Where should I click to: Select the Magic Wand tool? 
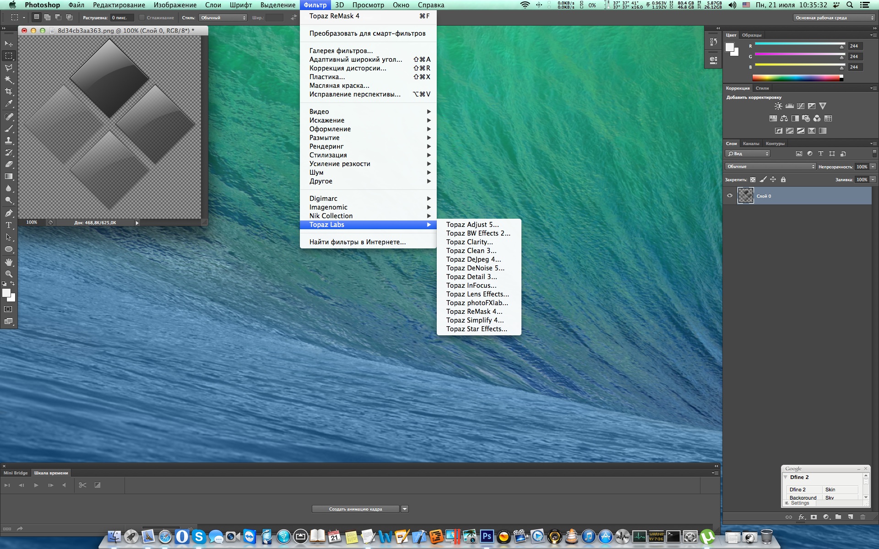[9, 80]
